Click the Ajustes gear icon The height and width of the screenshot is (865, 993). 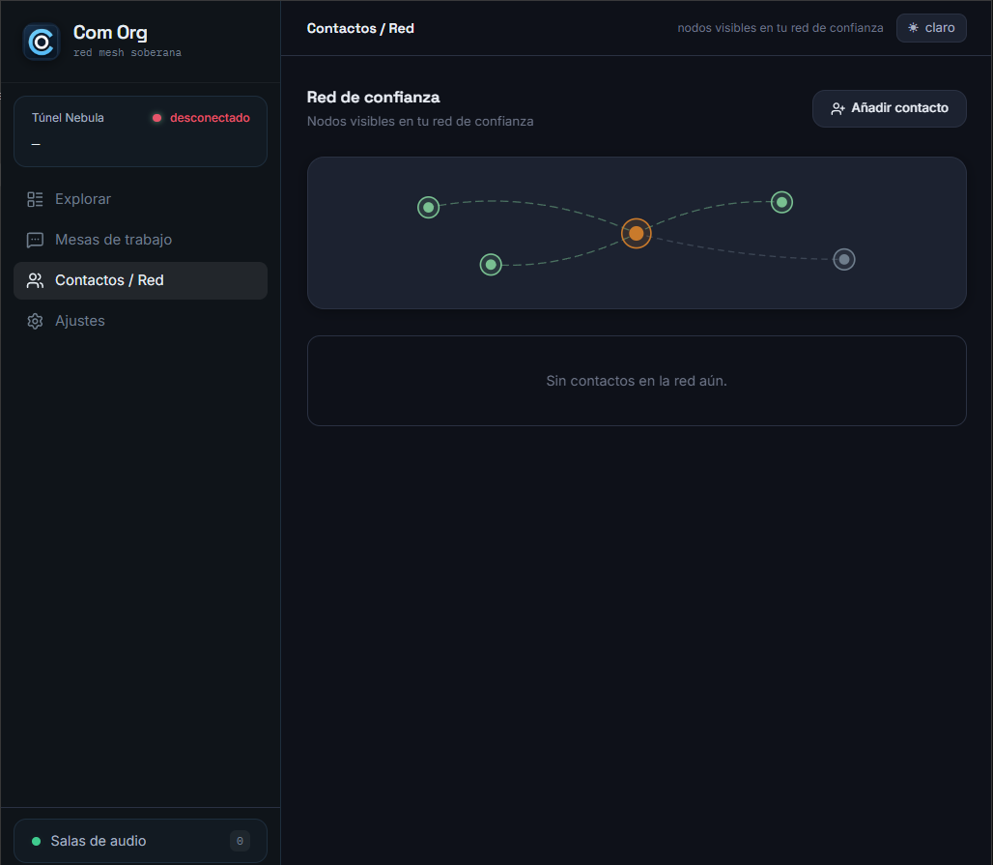(x=35, y=321)
